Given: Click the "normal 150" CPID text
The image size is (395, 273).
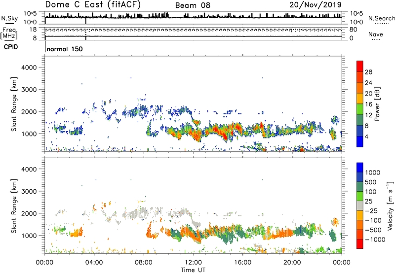Looking at the screenshot, I should coord(65,49).
